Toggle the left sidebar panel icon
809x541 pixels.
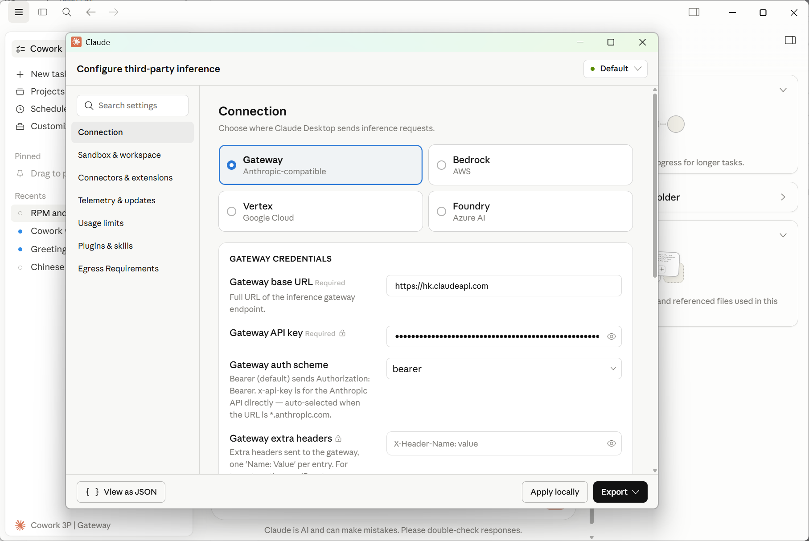(43, 12)
